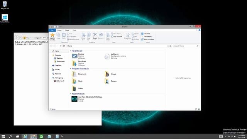Viewport: 247px width, 139px height.
Task: Switch to the View ribbon tab
Action: [x=74, y=30]
